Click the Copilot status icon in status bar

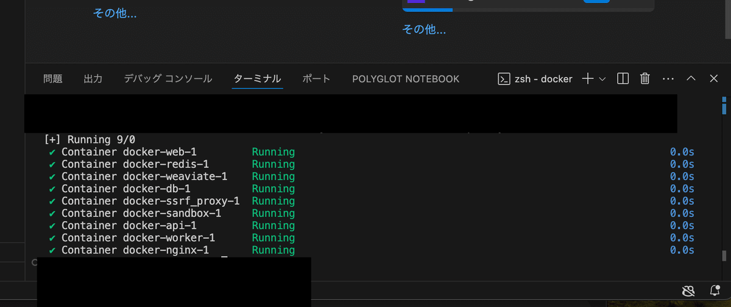pos(688,291)
